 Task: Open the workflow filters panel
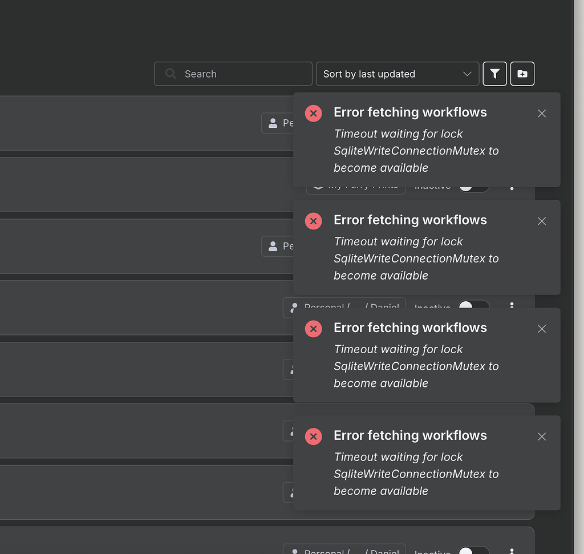coord(494,74)
